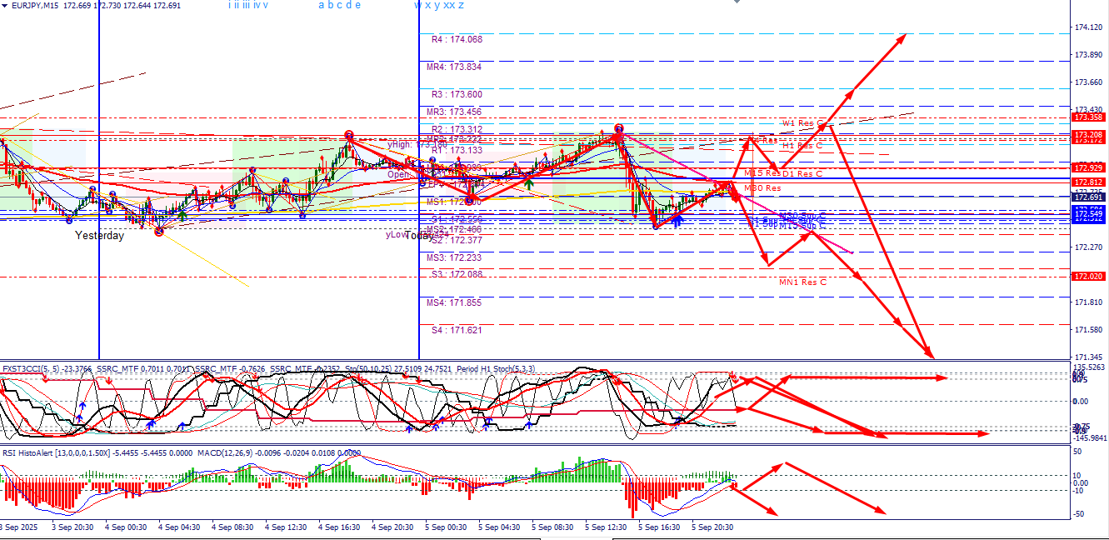Click the EURJPY,M15 symbol title
The image size is (1109, 540).
33,5
